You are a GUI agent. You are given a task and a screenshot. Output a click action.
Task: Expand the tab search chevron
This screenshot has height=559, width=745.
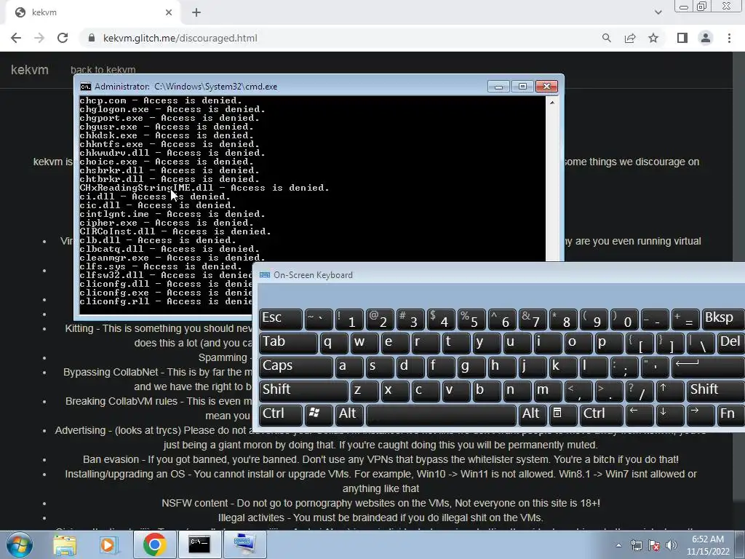tap(658, 12)
